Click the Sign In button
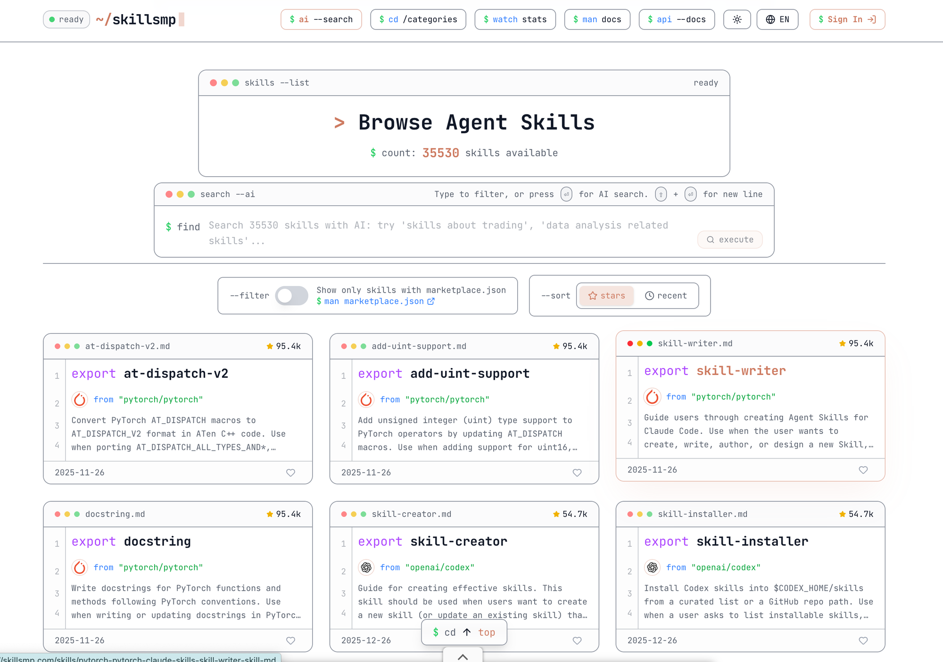This screenshot has height=662, width=943. click(x=847, y=19)
